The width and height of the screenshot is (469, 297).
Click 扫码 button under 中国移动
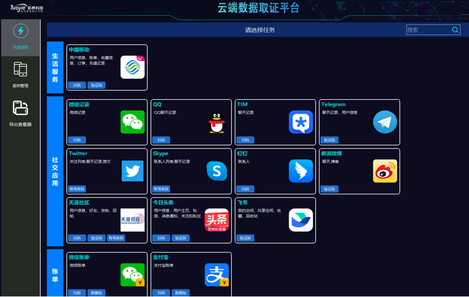tap(77, 85)
